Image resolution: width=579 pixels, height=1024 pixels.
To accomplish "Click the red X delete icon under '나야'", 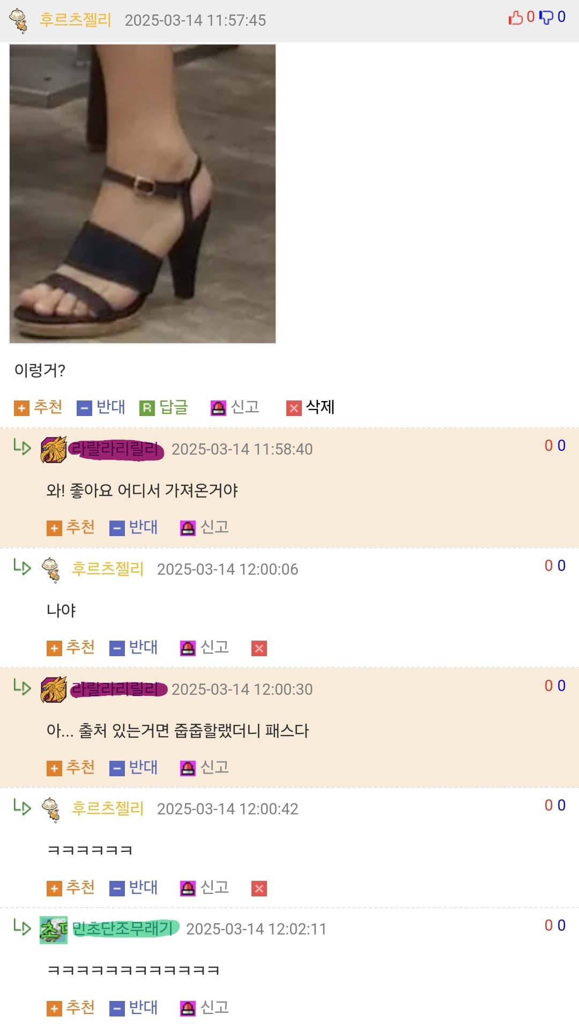I will click(259, 648).
